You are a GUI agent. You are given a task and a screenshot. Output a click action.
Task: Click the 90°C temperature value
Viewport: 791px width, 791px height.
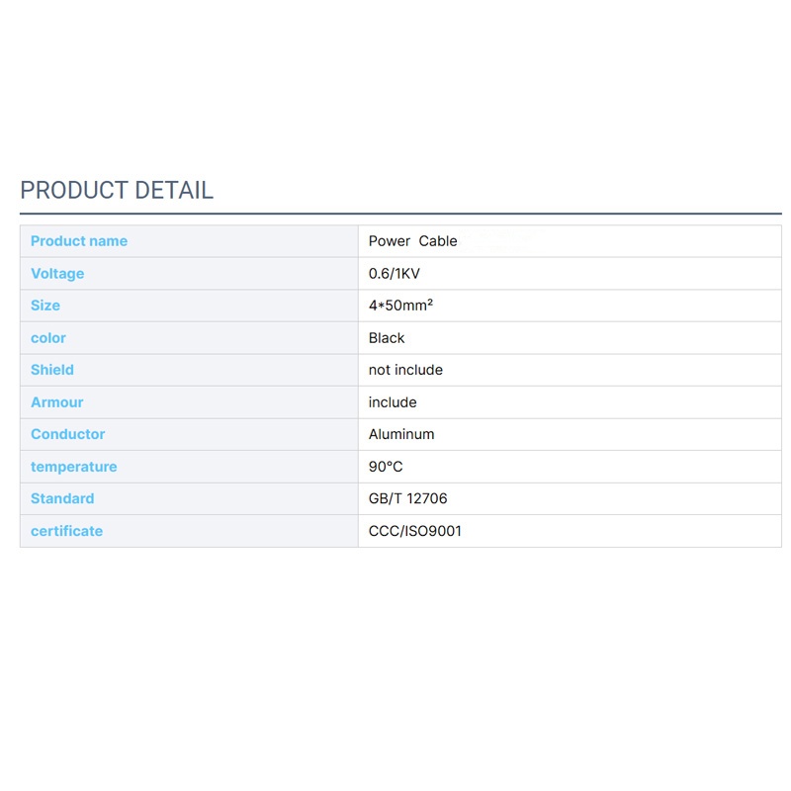pos(386,467)
